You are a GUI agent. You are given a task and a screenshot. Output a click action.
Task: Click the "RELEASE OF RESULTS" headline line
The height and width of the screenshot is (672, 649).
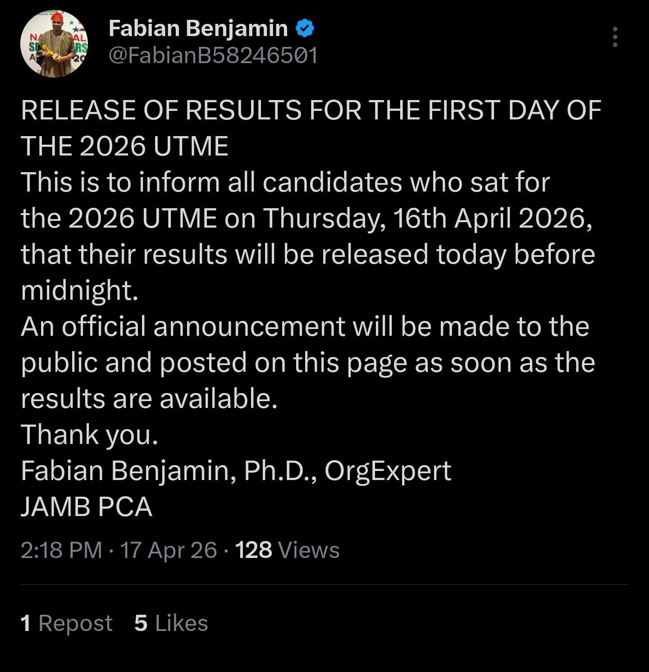point(311,110)
